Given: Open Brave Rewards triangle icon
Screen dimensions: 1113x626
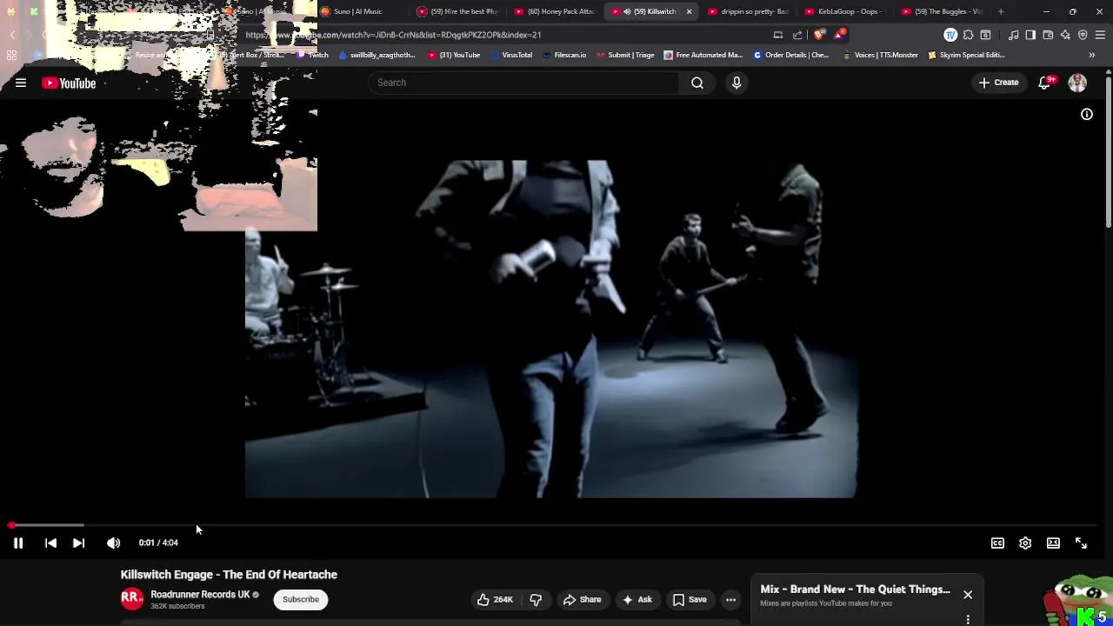Looking at the screenshot, I should point(839,35).
